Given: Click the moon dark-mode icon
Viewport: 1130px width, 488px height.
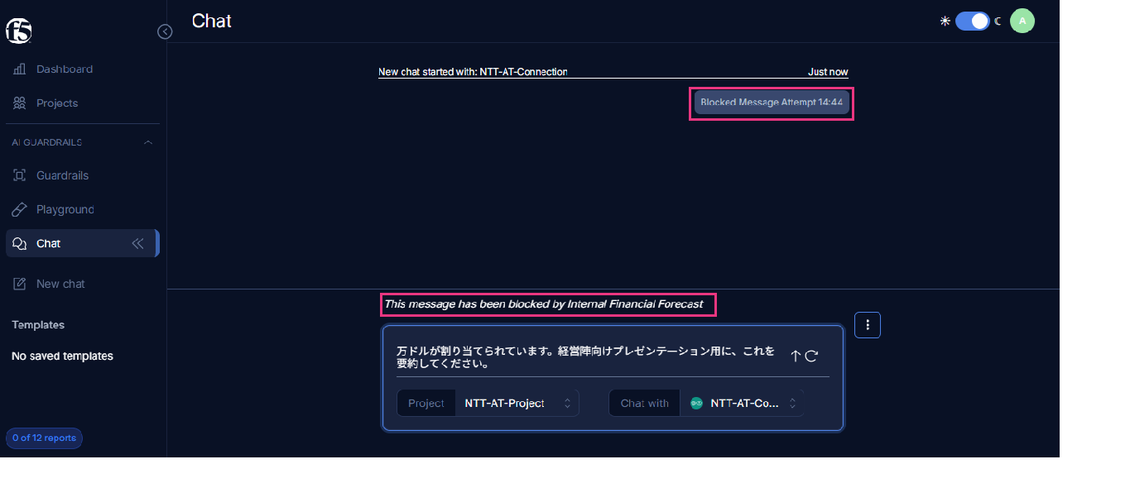Looking at the screenshot, I should click(998, 22).
